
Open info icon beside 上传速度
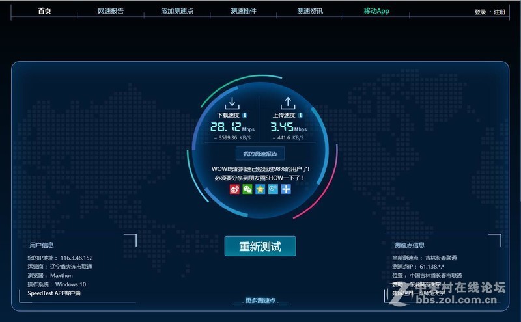pyautogui.click(x=300, y=115)
